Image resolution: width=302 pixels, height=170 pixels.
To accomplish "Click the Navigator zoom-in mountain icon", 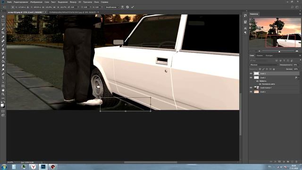I will (x=297, y=51).
